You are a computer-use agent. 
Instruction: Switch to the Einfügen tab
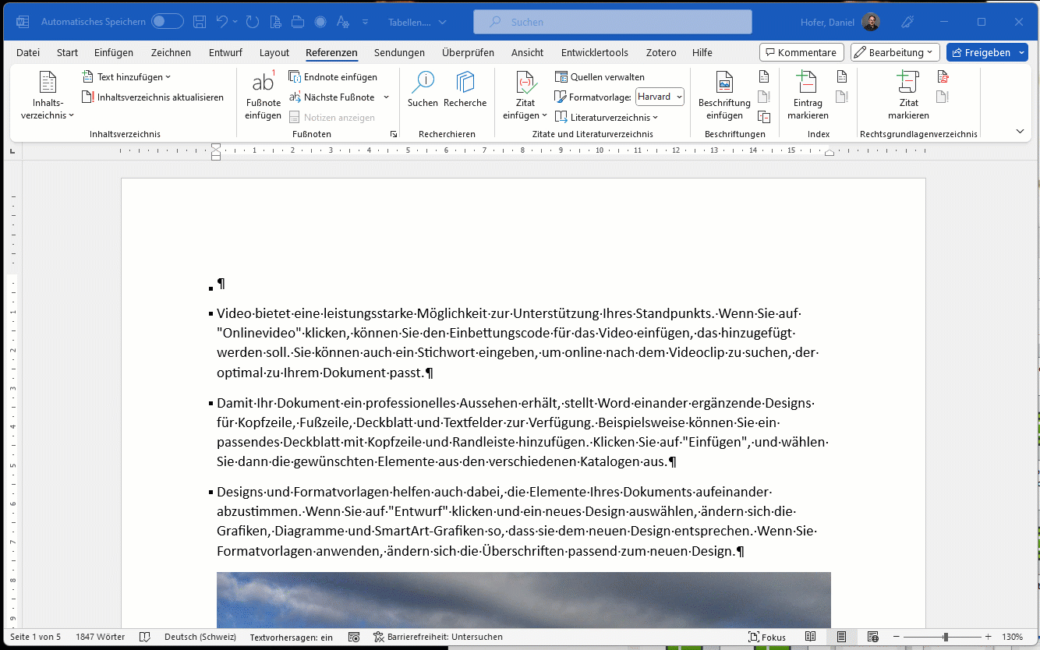point(114,53)
